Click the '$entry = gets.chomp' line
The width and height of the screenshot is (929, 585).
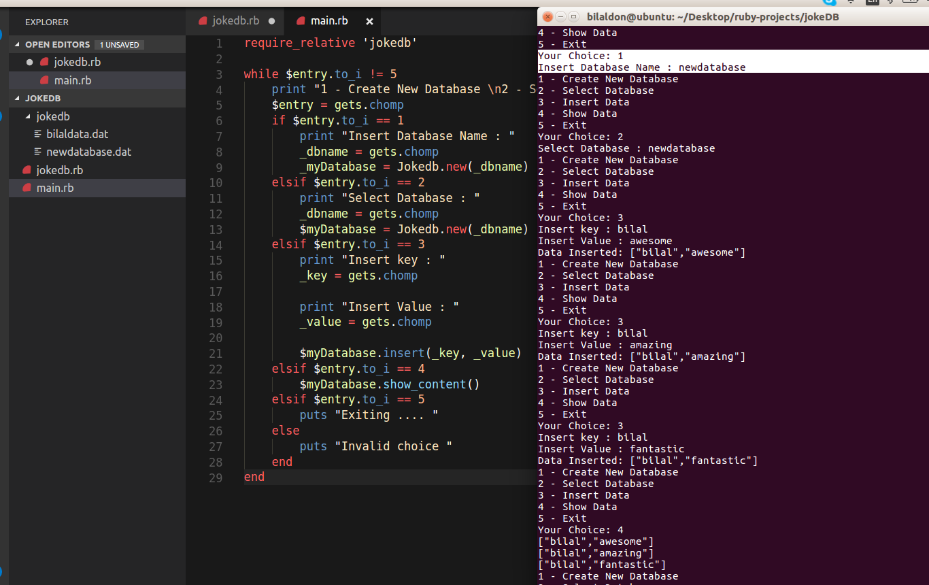click(338, 105)
